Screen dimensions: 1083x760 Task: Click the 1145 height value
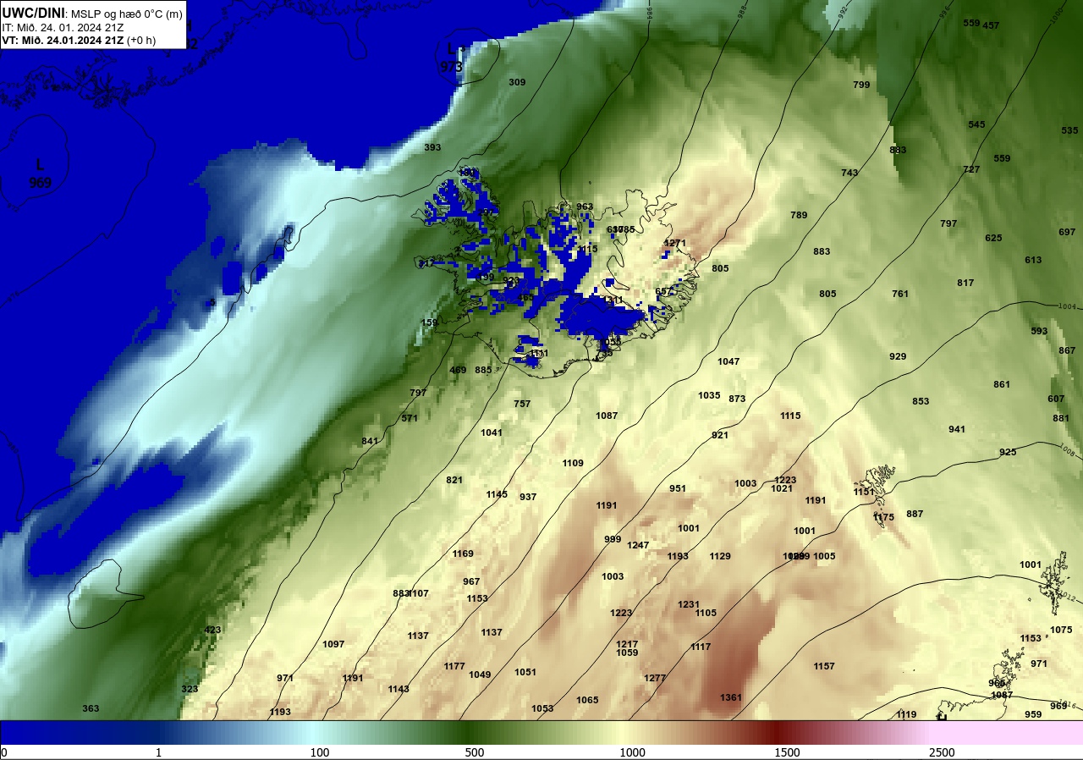[x=497, y=494]
